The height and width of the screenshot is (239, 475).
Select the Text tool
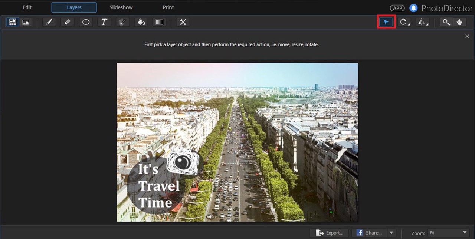(x=104, y=22)
